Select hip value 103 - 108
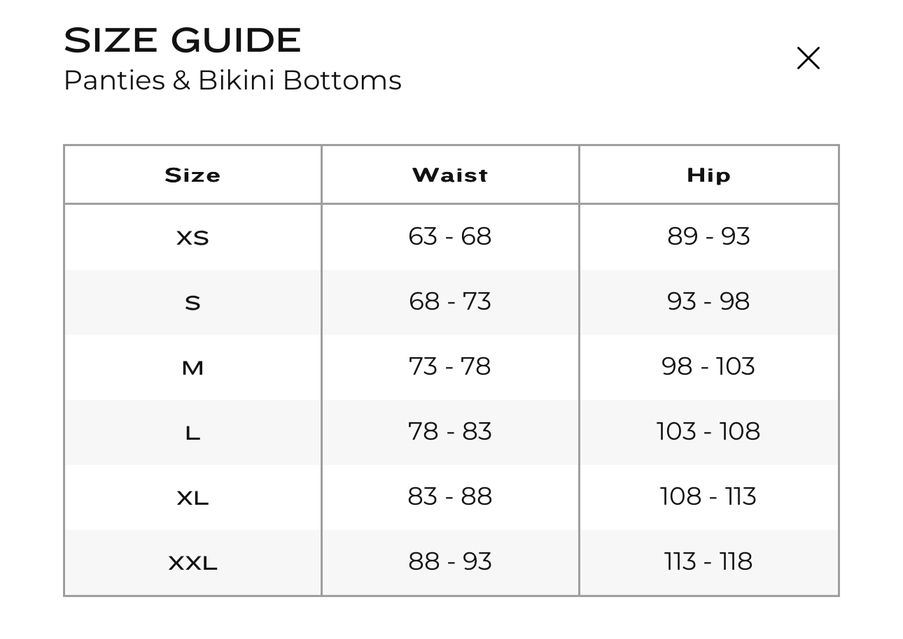 tap(708, 431)
